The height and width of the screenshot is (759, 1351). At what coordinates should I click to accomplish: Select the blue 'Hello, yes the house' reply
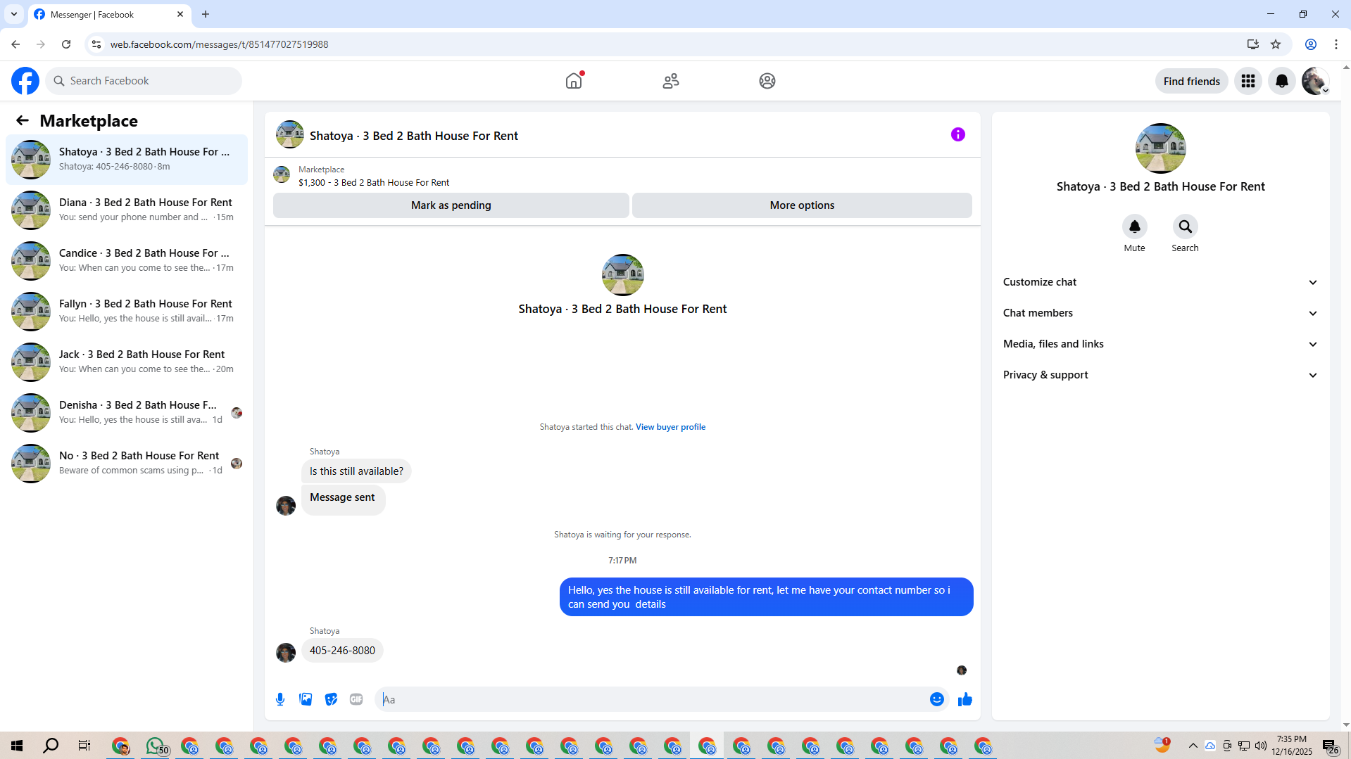(x=766, y=597)
